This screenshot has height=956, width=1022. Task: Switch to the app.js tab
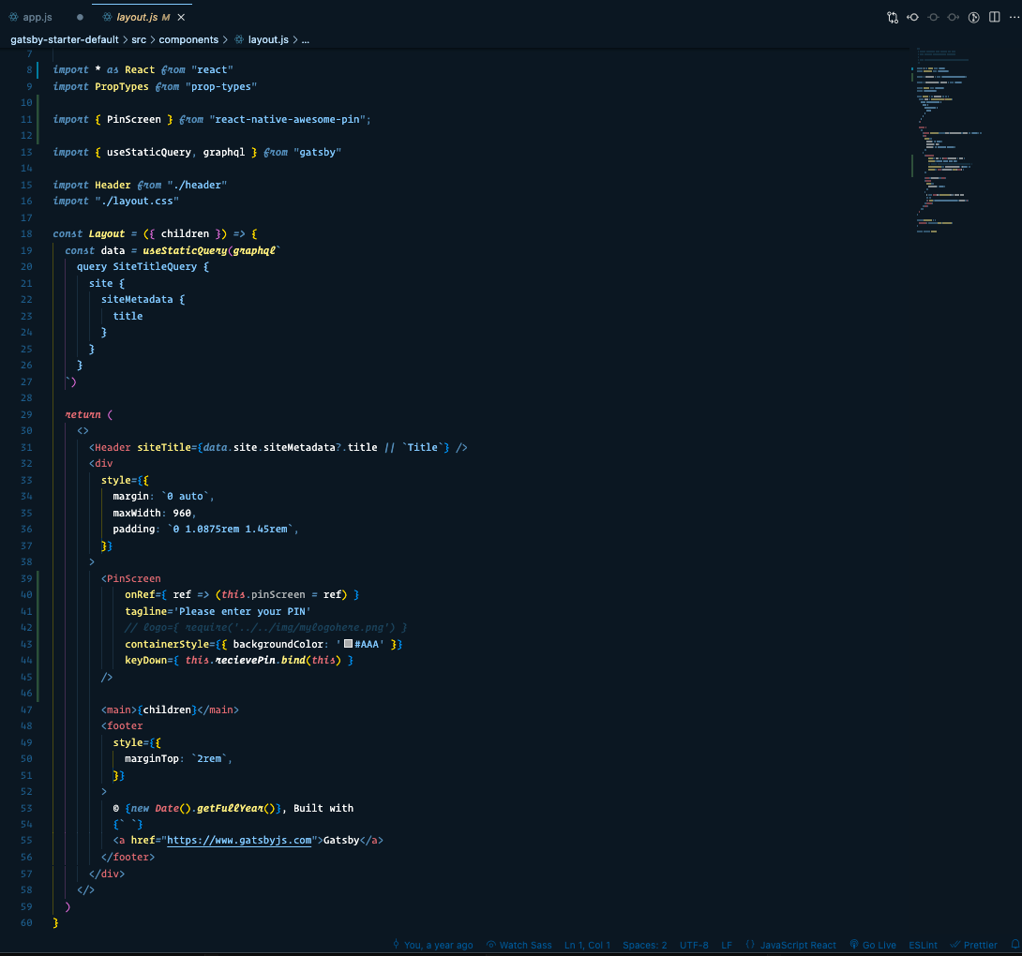[x=38, y=18]
